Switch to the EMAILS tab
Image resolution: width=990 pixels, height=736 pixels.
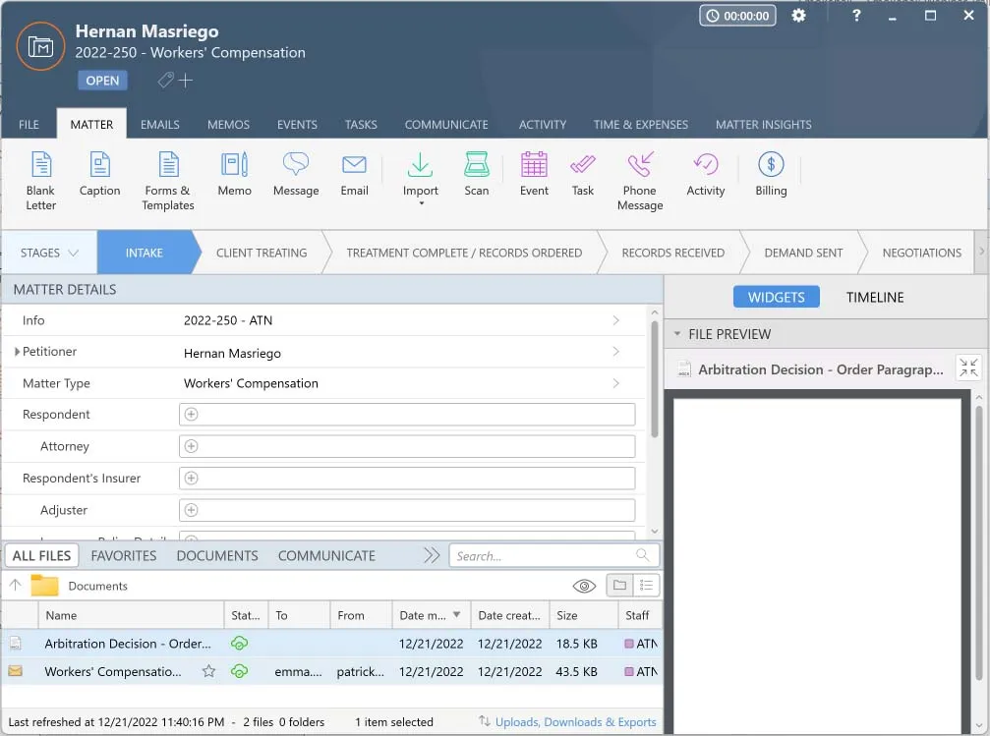pos(159,125)
